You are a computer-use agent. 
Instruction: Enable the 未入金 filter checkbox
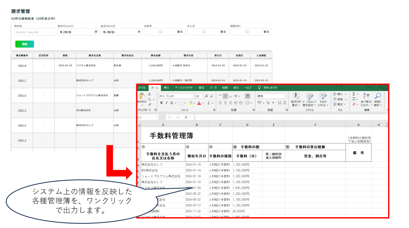pos(204,32)
